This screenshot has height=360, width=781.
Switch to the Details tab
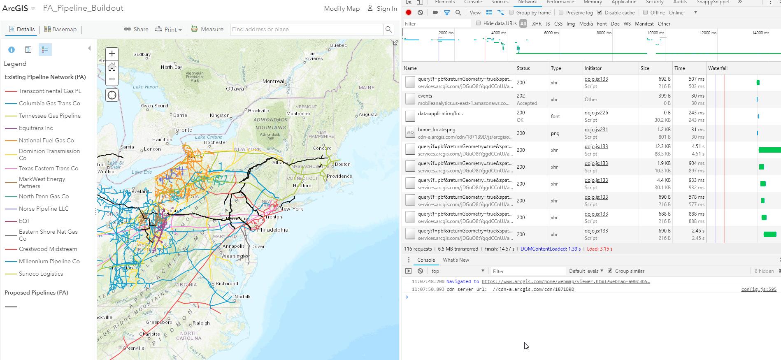22,29
